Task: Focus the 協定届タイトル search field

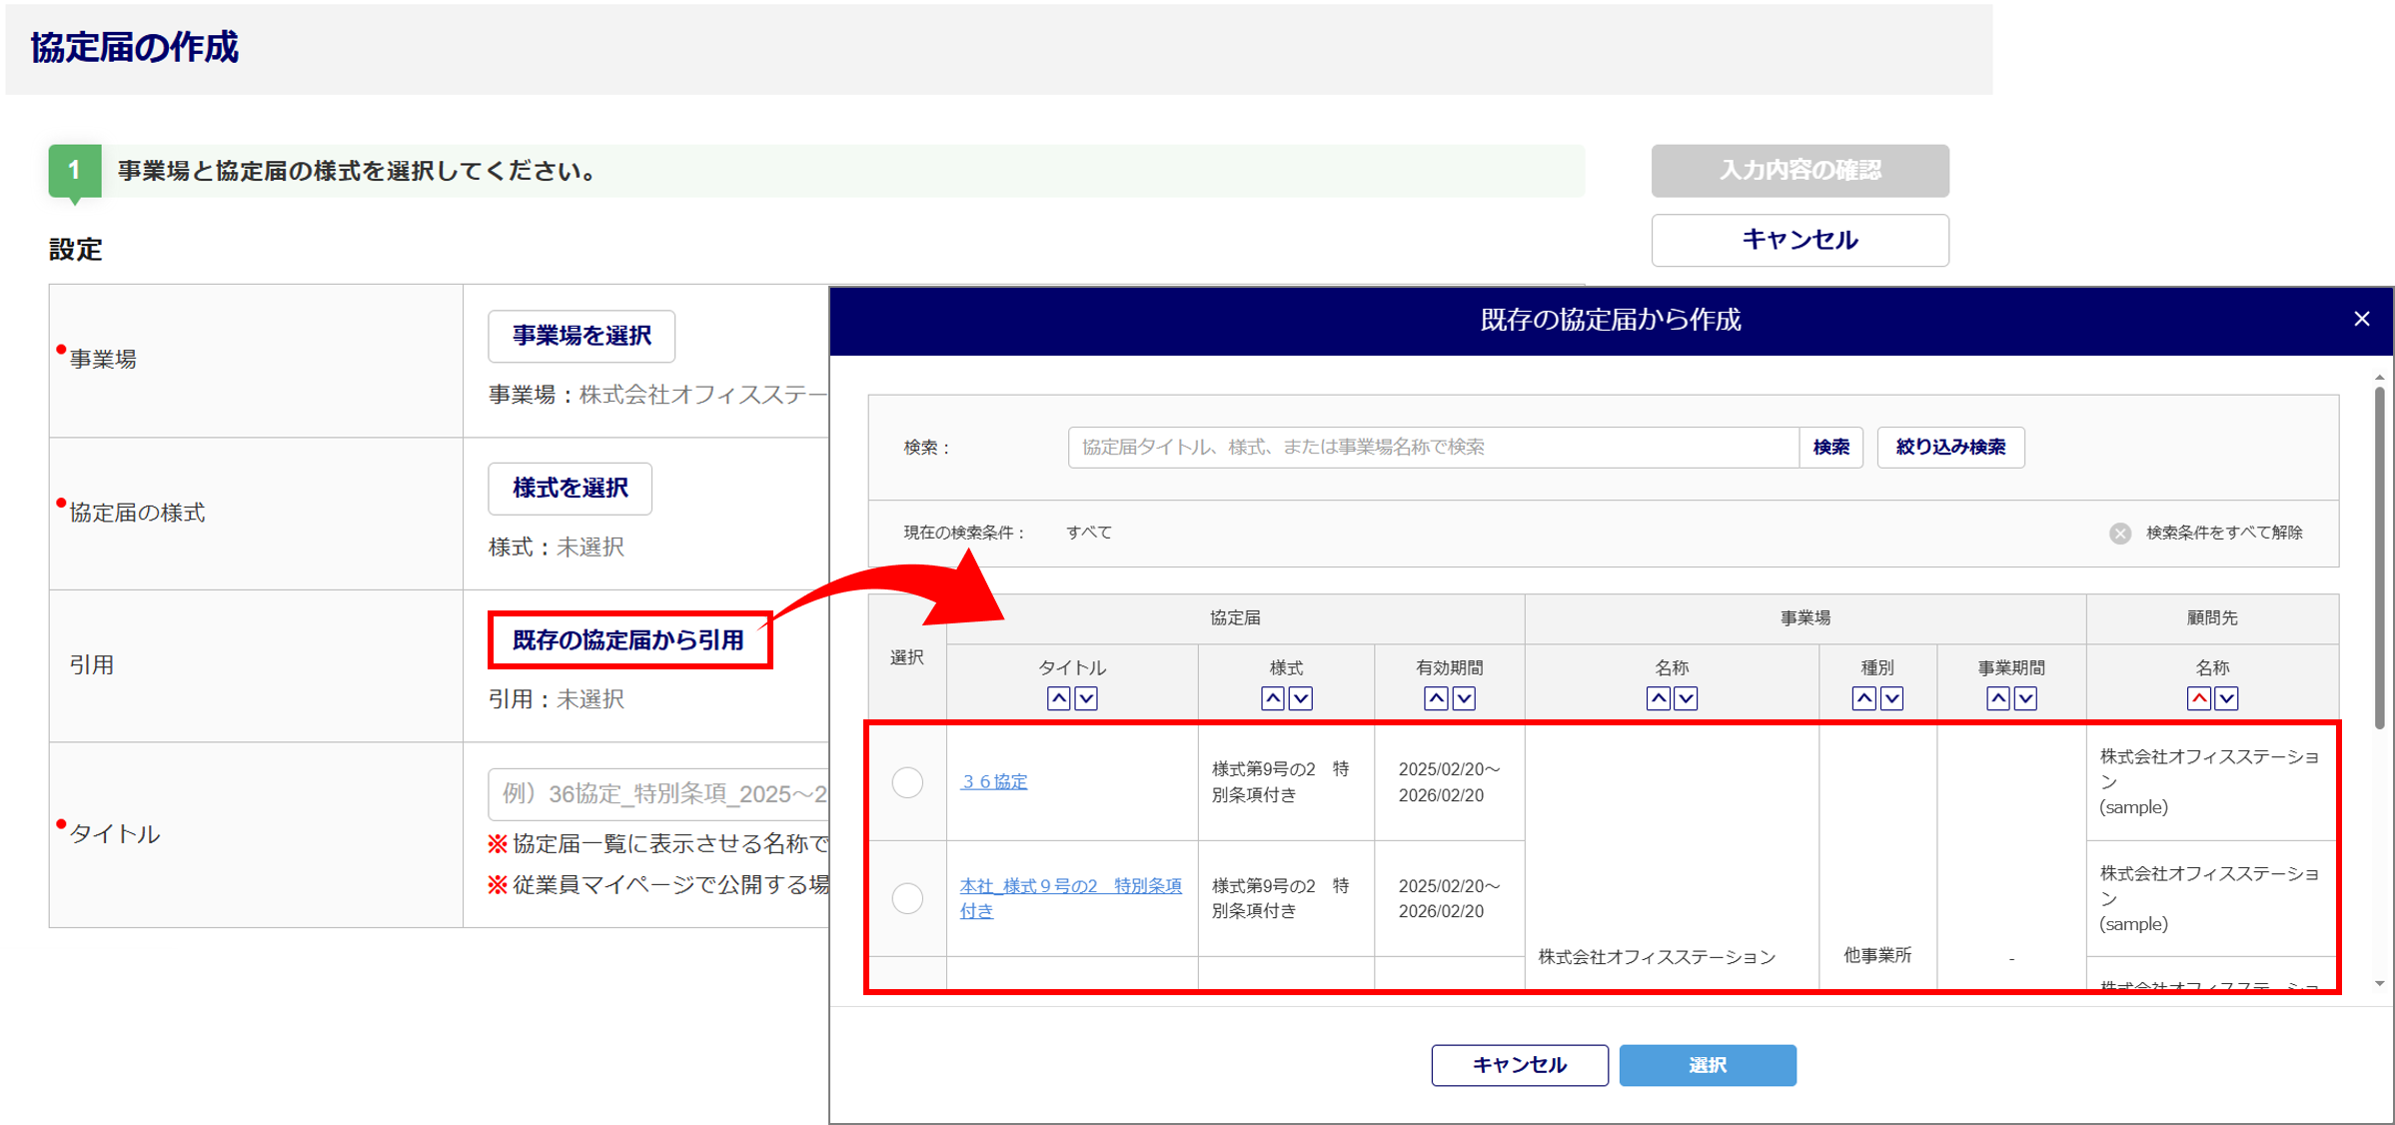Action: click(x=1433, y=447)
